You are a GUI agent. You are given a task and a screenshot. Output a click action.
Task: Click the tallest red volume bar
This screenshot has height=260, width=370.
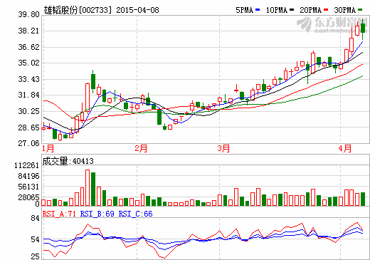88,187
